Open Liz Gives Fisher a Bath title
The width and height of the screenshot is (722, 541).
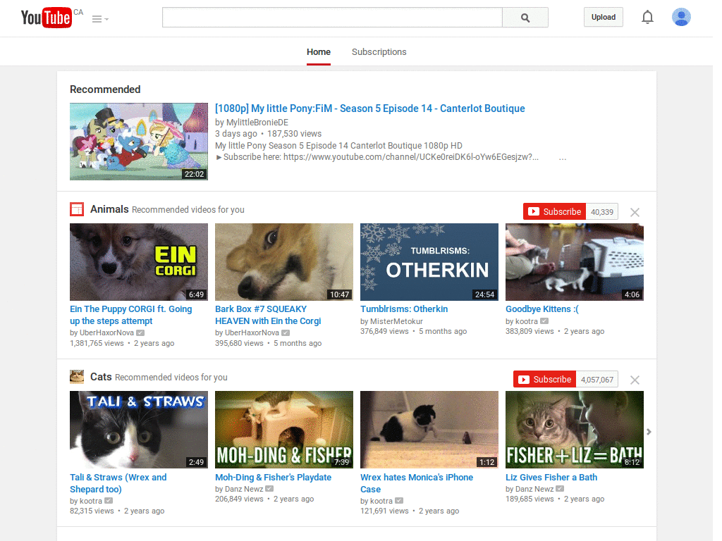point(551,477)
